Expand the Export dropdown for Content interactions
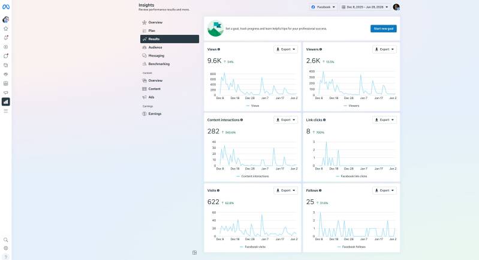Screen dimensions: 479x260 (x=285, y=119)
